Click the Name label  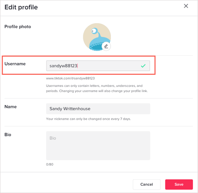(x=10, y=107)
